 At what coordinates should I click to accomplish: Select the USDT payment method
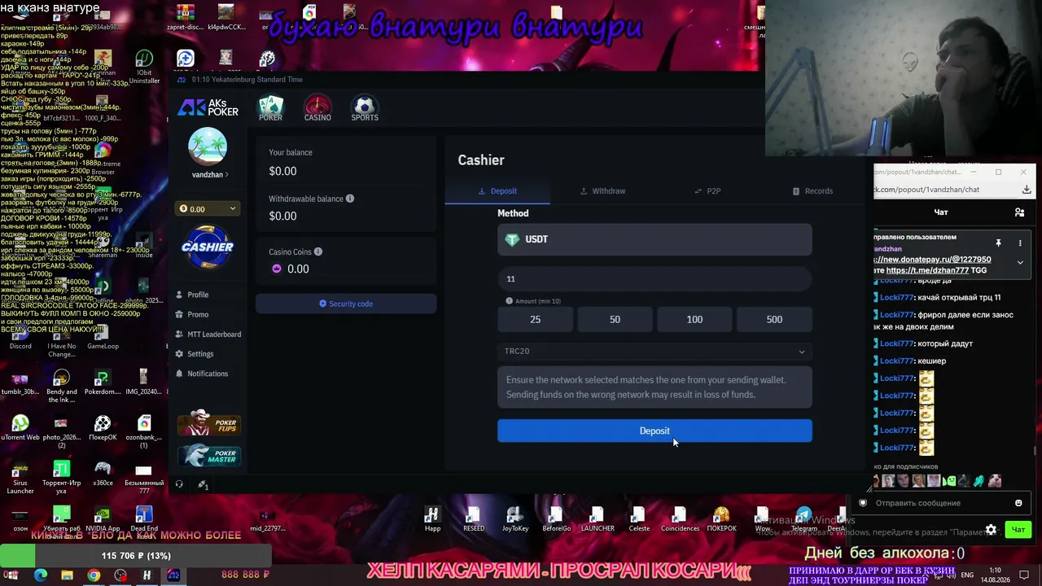coord(655,239)
